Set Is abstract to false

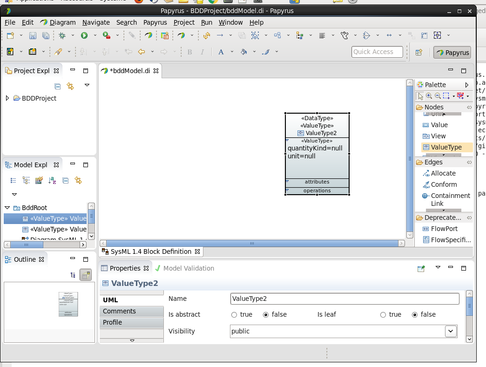[x=266, y=315]
